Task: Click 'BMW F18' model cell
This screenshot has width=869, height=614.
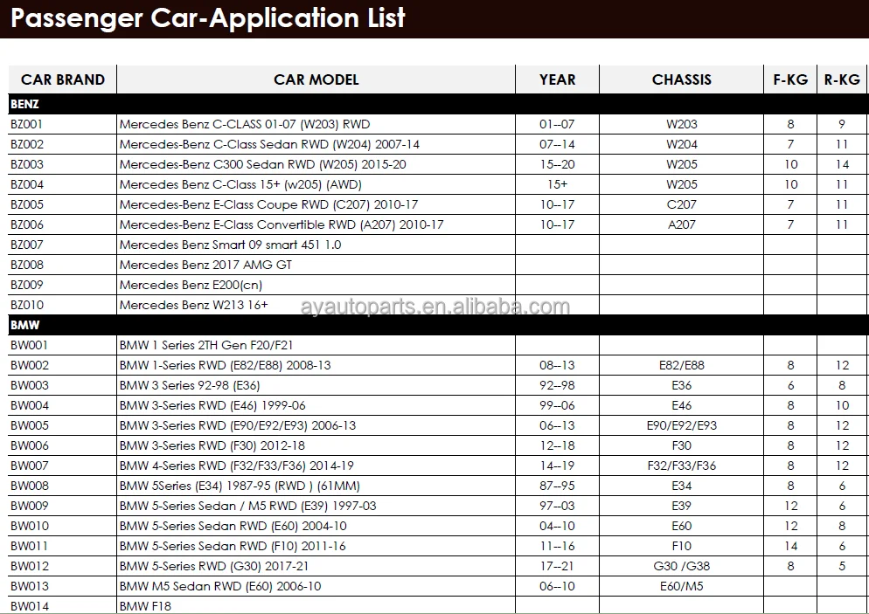Action: [x=316, y=605]
